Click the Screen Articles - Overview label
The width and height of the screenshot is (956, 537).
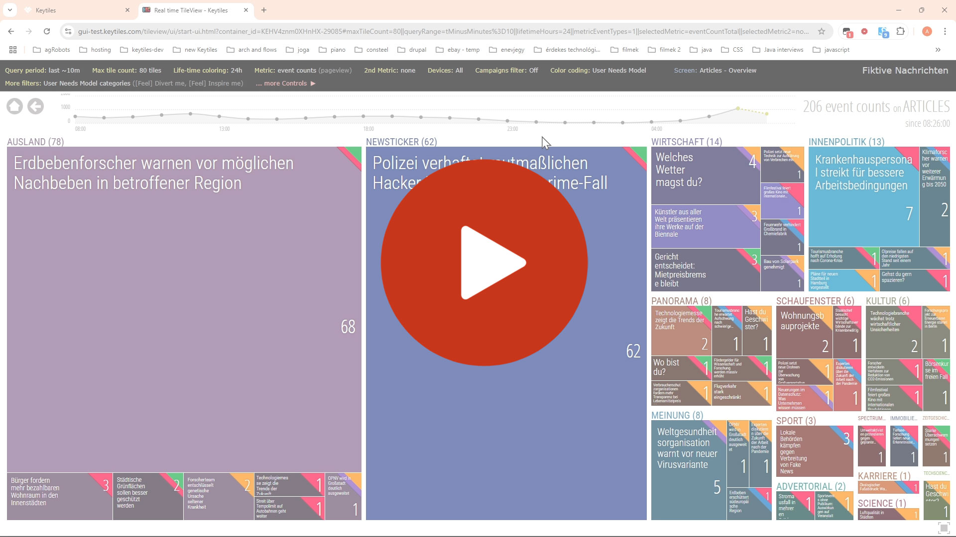pyautogui.click(x=715, y=71)
